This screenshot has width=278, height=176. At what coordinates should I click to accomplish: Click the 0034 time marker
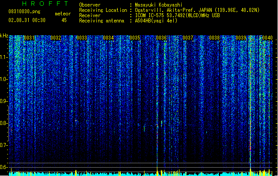108,38
